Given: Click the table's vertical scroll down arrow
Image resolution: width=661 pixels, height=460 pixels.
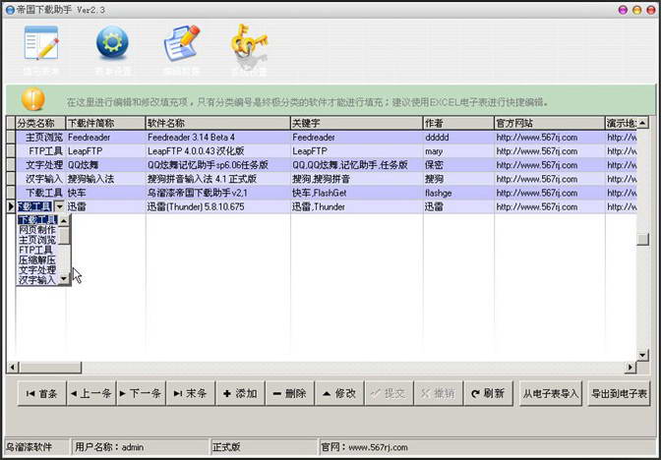Looking at the screenshot, I should [x=642, y=355].
